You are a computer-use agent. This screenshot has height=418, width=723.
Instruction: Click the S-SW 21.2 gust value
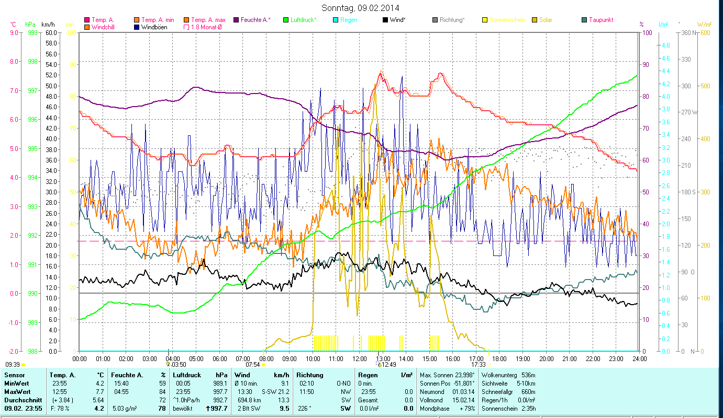[x=275, y=392]
